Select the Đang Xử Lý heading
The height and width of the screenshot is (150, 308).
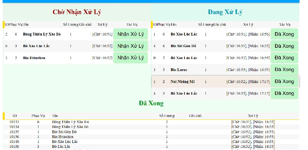225,12
